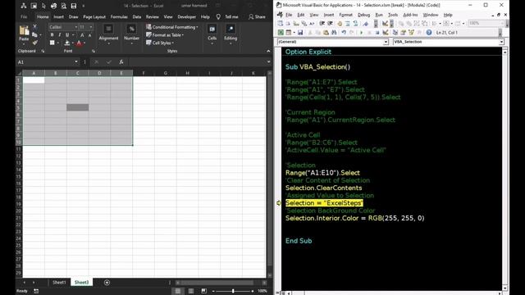This screenshot has width=525, height=295.
Task: Click the Run Sub play icon in VBA
Action: point(361,33)
